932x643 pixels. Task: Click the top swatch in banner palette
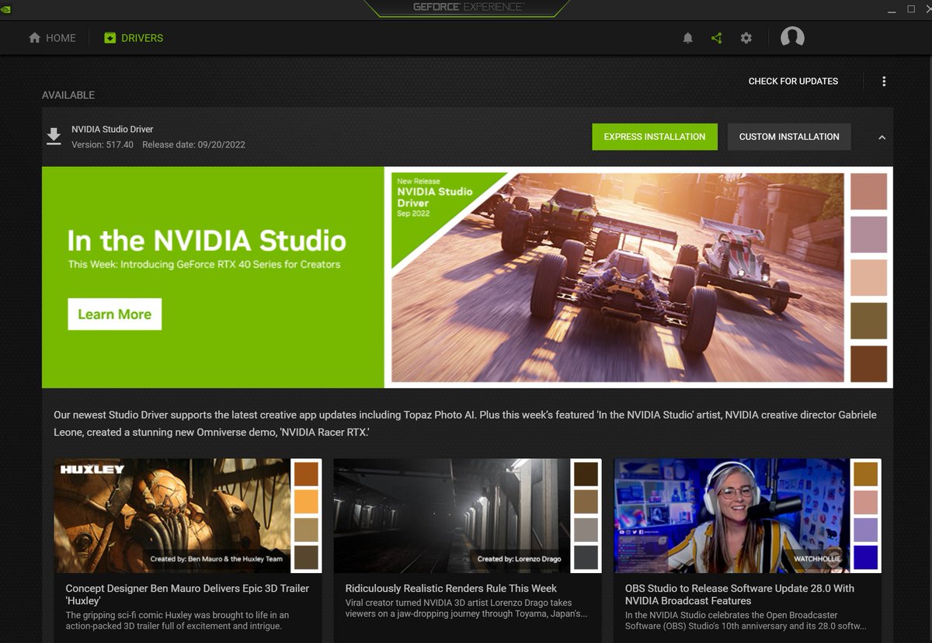pos(868,192)
